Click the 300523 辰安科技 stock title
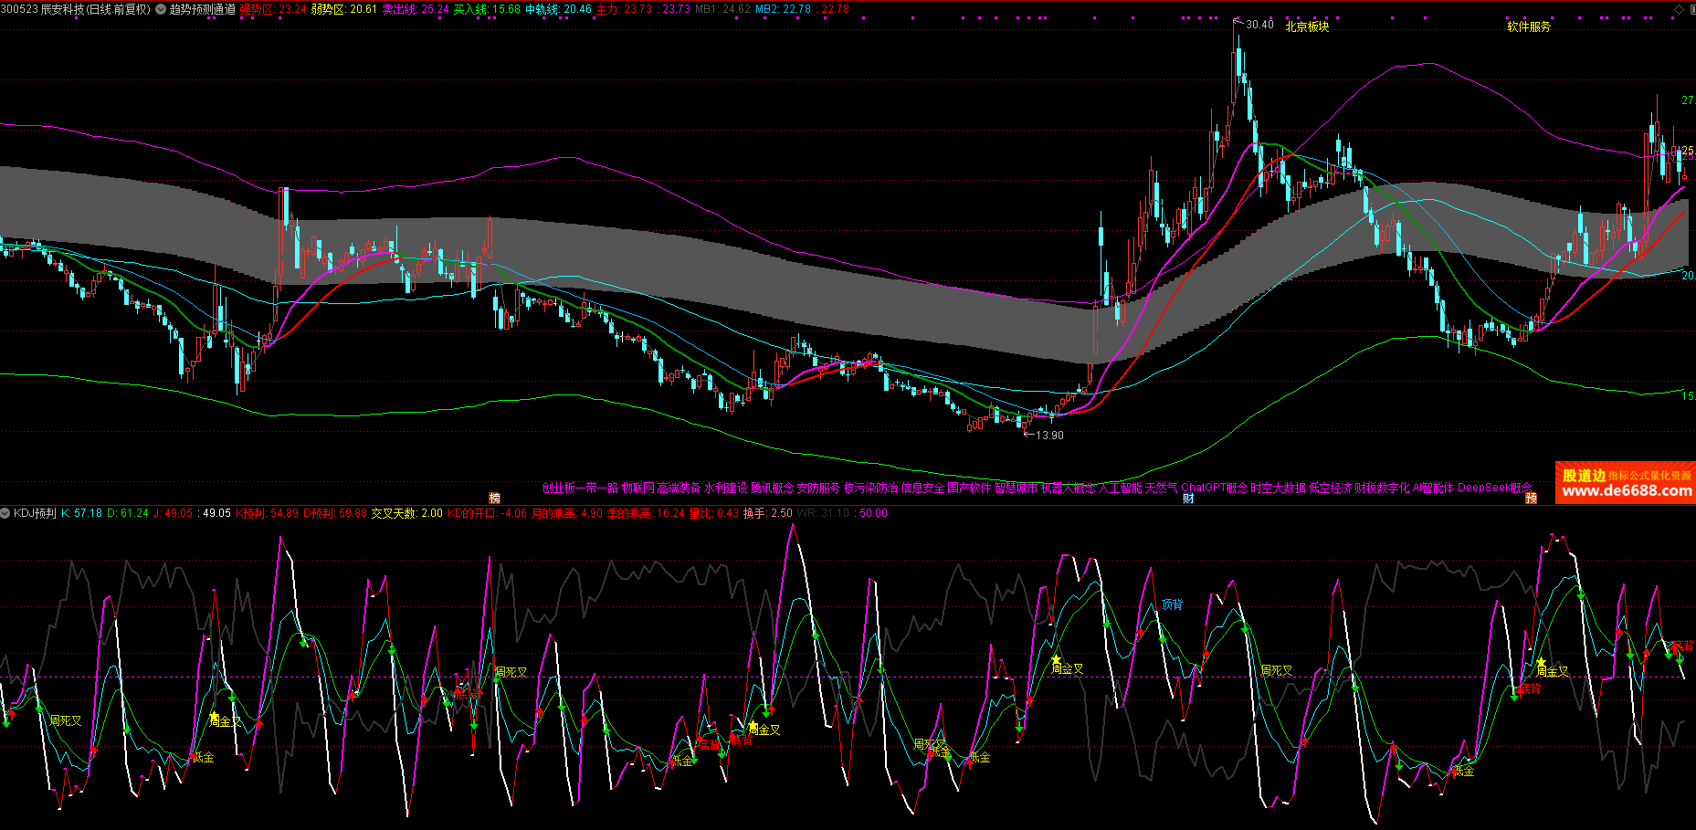The height and width of the screenshot is (830, 1696). (x=75, y=9)
